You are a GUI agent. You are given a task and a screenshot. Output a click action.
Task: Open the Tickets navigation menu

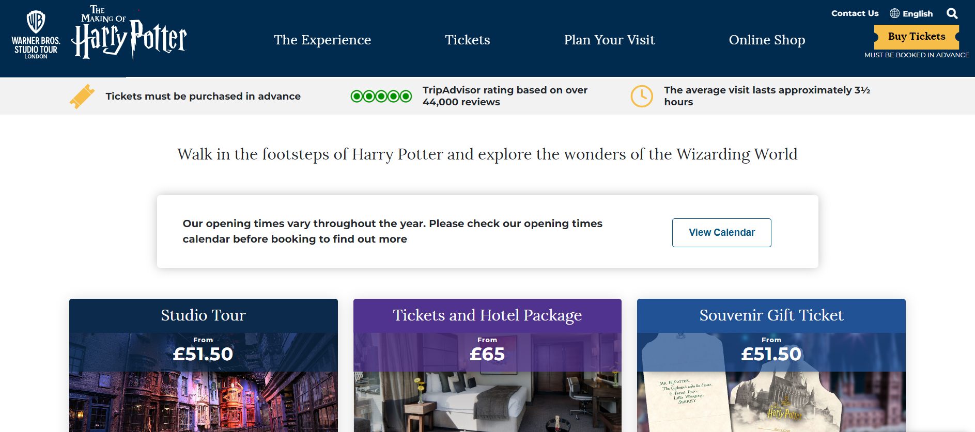[x=467, y=40]
